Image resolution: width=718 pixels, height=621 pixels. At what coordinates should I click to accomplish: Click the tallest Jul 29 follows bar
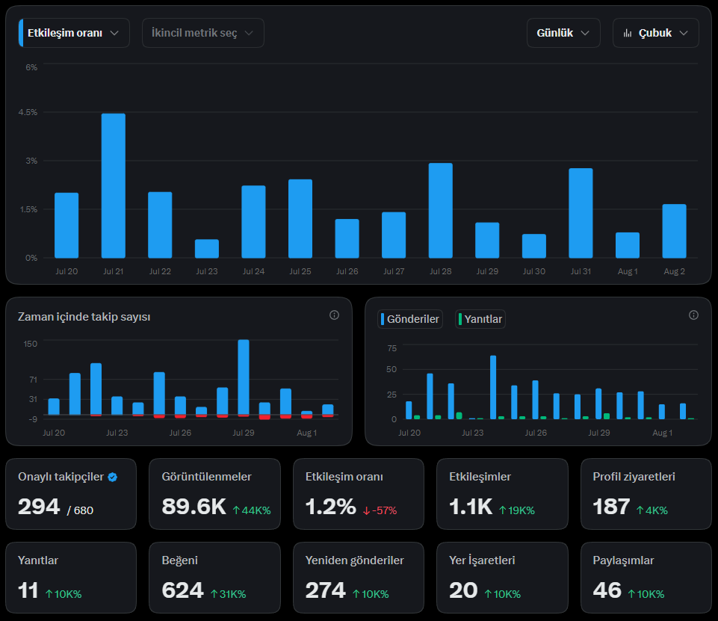pyautogui.click(x=244, y=377)
